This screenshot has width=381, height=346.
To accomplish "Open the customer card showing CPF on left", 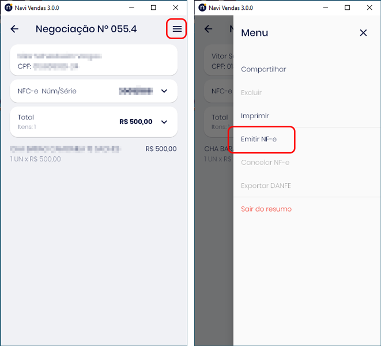I will click(x=93, y=61).
